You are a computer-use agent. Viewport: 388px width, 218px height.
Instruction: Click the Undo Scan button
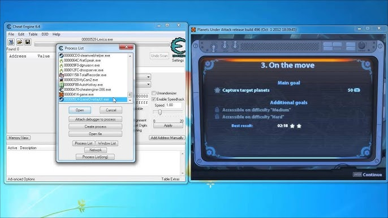159,55
